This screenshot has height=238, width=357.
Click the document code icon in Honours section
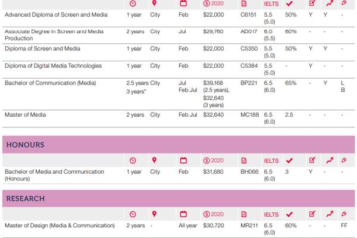click(x=243, y=160)
